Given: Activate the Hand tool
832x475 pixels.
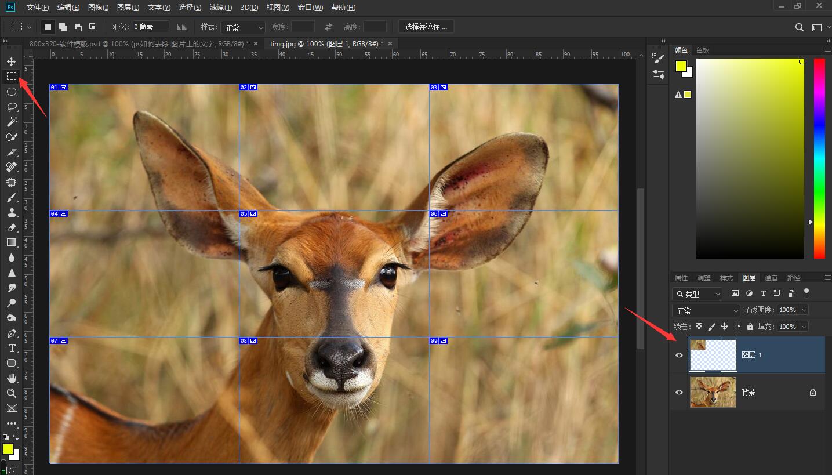Looking at the screenshot, I should pos(11,378).
